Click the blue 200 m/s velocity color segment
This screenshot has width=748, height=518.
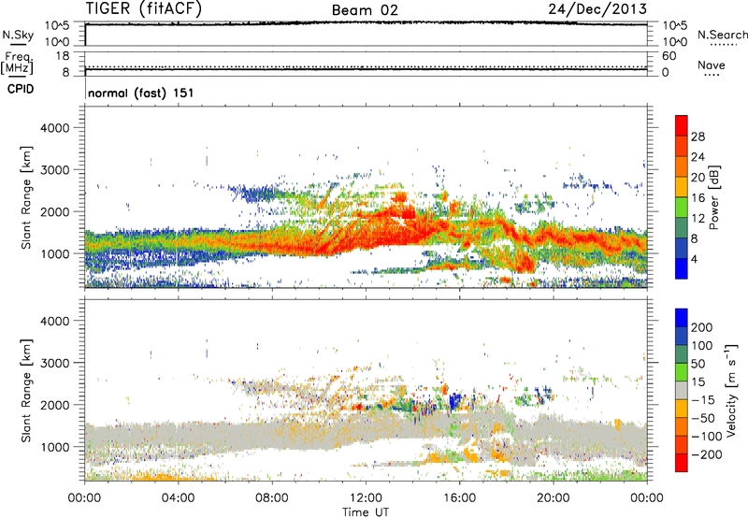[682, 318]
